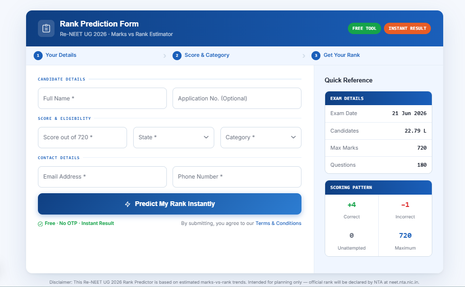
Task: Click the step 1 number circle
Action: 38,55
